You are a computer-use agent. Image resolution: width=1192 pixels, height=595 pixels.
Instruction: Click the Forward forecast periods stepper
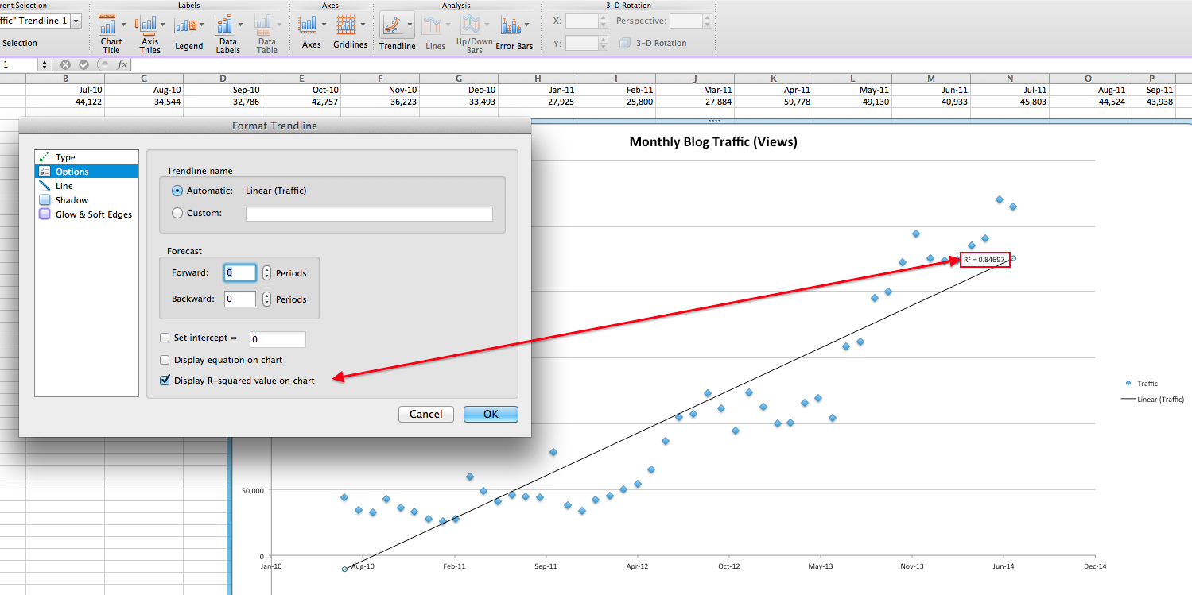click(x=266, y=273)
